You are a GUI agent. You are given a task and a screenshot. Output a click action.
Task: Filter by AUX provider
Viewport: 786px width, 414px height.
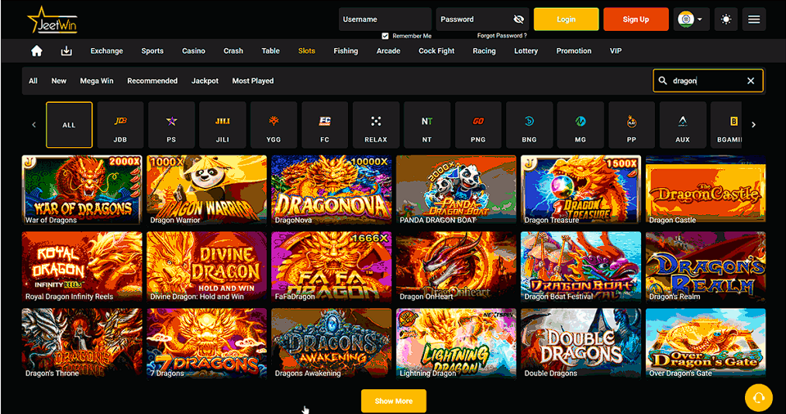[683, 125]
